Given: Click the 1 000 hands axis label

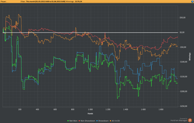Looking at the screenshot, I should pyautogui.click(x=90, y=109).
